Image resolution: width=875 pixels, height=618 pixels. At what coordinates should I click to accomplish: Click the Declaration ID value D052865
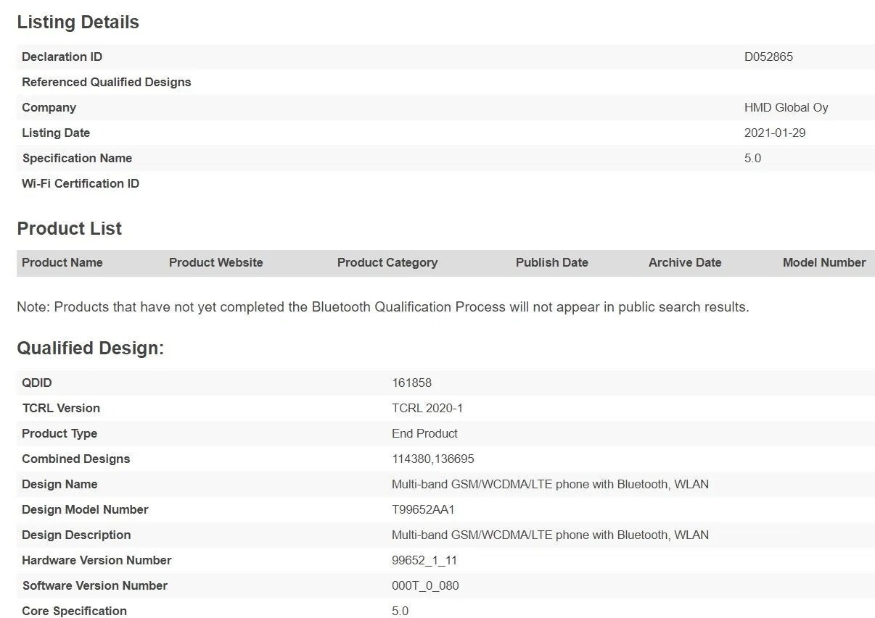pyautogui.click(x=768, y=57)
